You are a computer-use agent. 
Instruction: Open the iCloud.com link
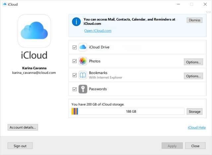click(x=98, y=31)
